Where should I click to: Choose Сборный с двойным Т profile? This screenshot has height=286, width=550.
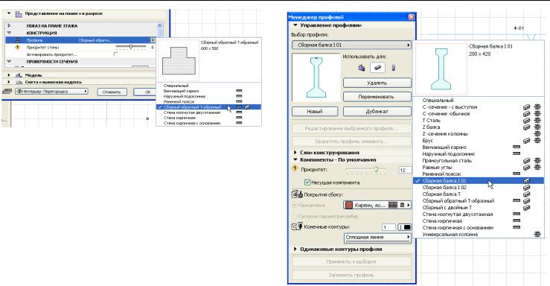tap(447, 207)
